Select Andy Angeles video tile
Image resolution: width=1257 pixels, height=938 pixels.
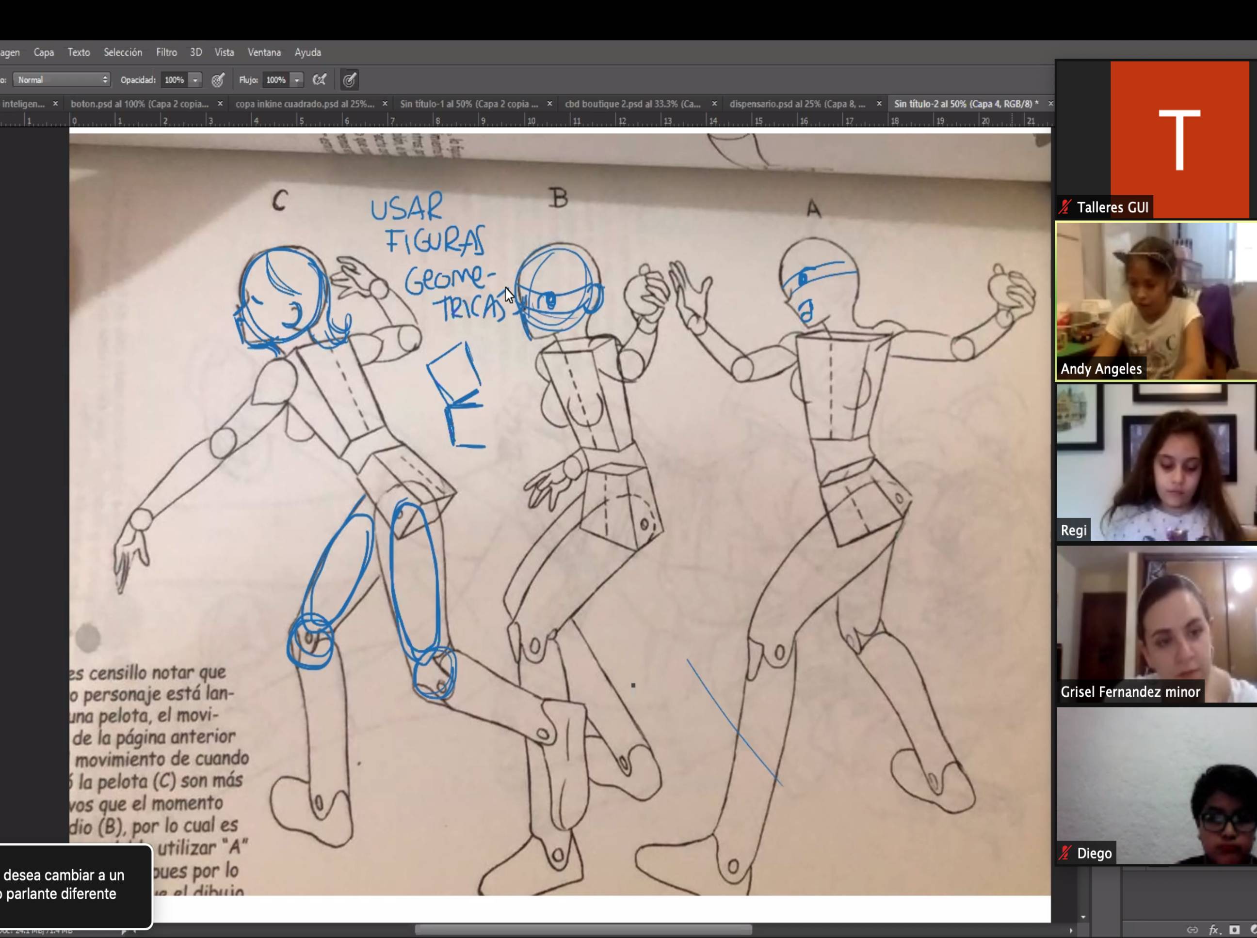(1156, 301)
